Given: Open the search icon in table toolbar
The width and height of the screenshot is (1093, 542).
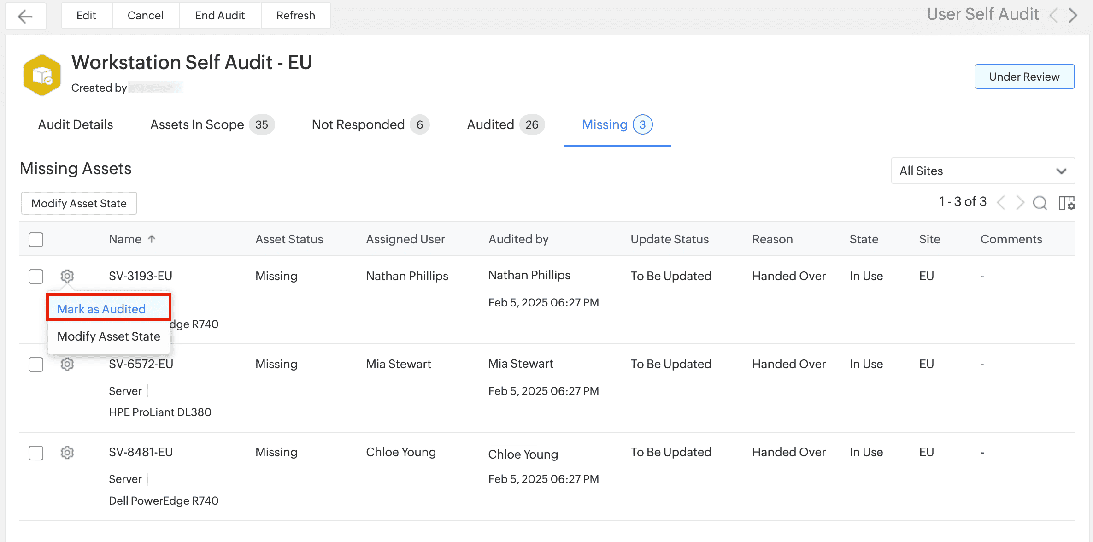Looking at the screenshot, I should (x=1040, y=203).
